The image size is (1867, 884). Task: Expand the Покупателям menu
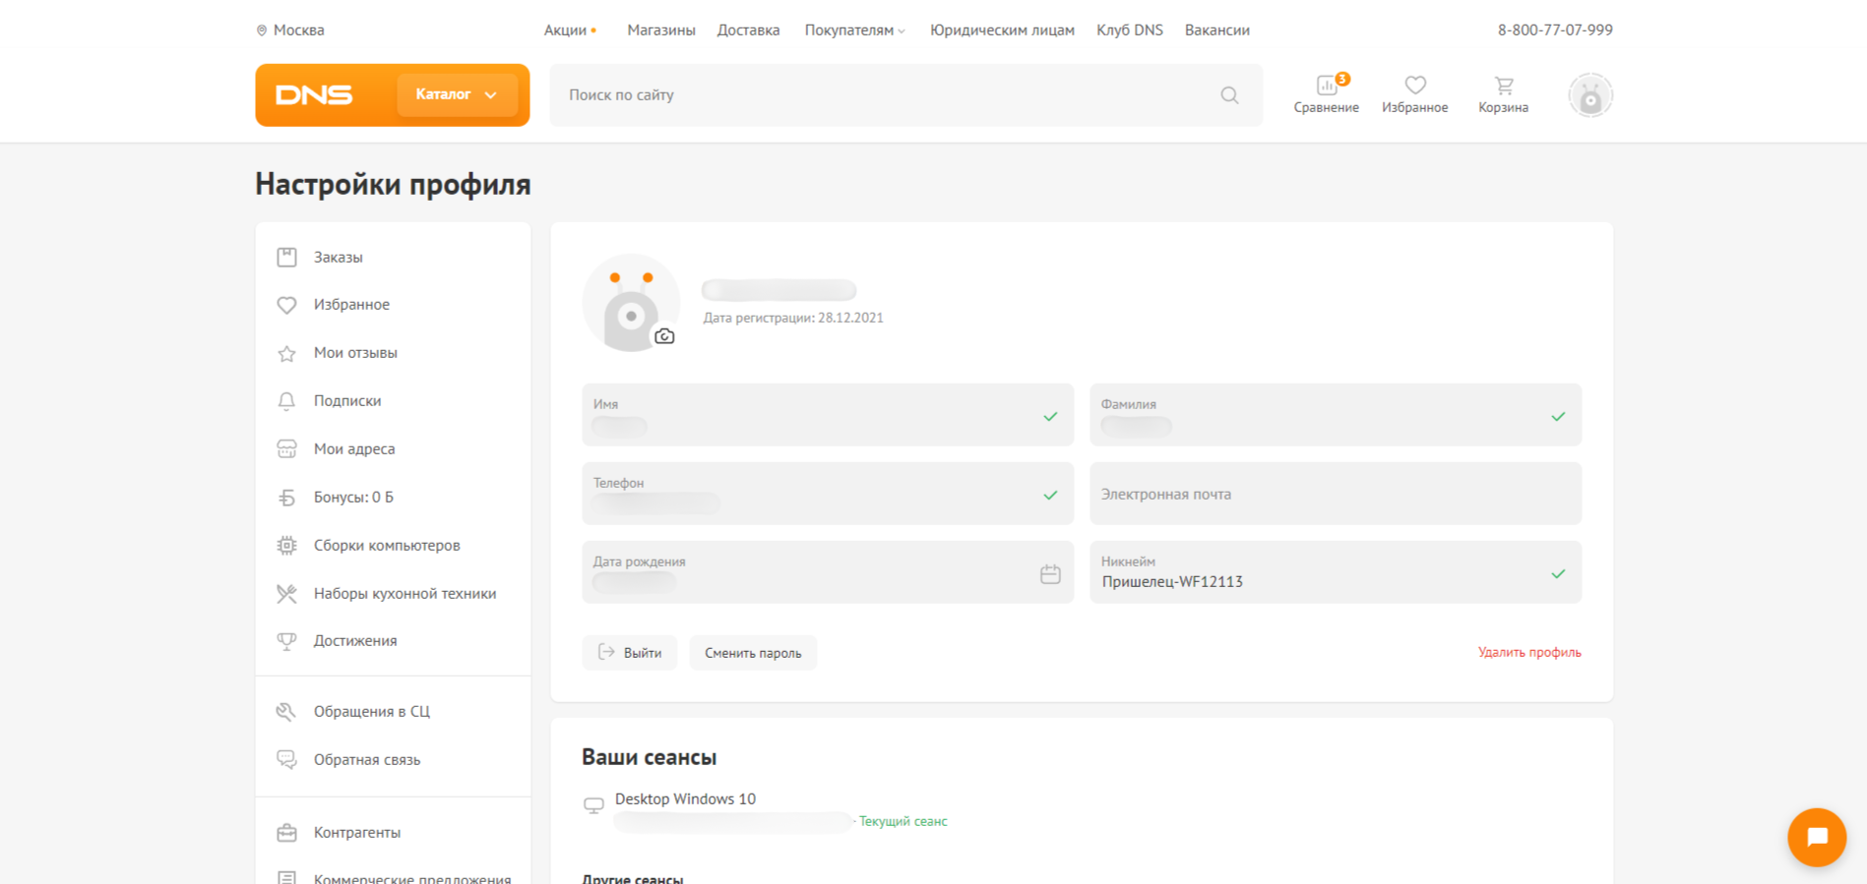click(854, 30)
